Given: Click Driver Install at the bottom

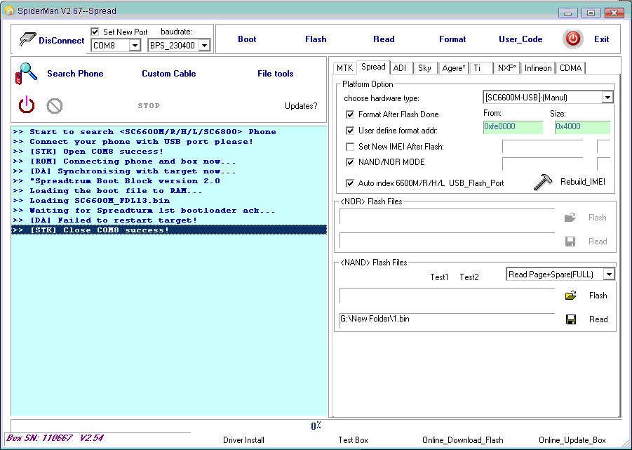Looking at the screenshot, I should [243, 440].
